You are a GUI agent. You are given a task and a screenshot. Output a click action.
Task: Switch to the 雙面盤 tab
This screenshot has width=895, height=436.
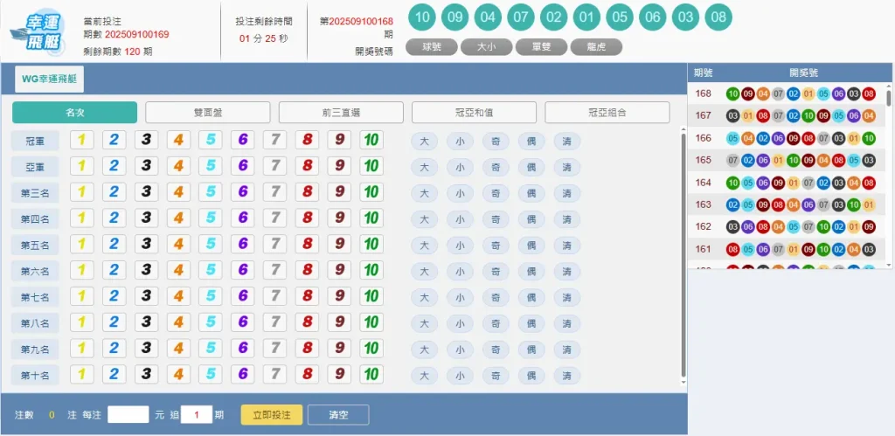coord(208,113)
